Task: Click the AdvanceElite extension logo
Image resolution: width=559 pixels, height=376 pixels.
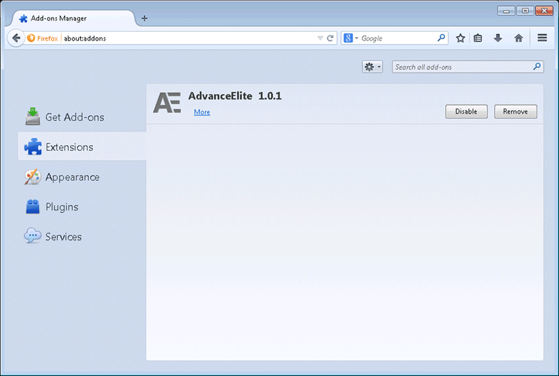Action: (167, 103)
